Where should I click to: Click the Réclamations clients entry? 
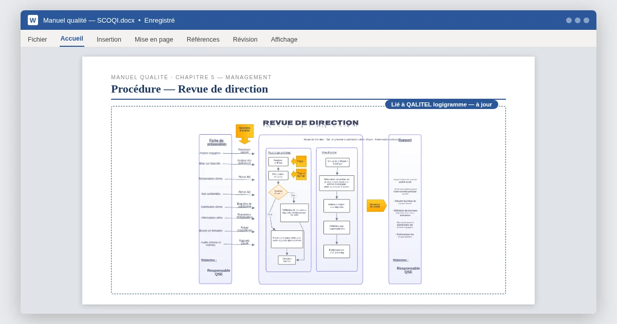click(211, 178)
